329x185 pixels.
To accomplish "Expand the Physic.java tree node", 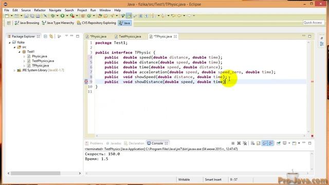I will 24,57.
